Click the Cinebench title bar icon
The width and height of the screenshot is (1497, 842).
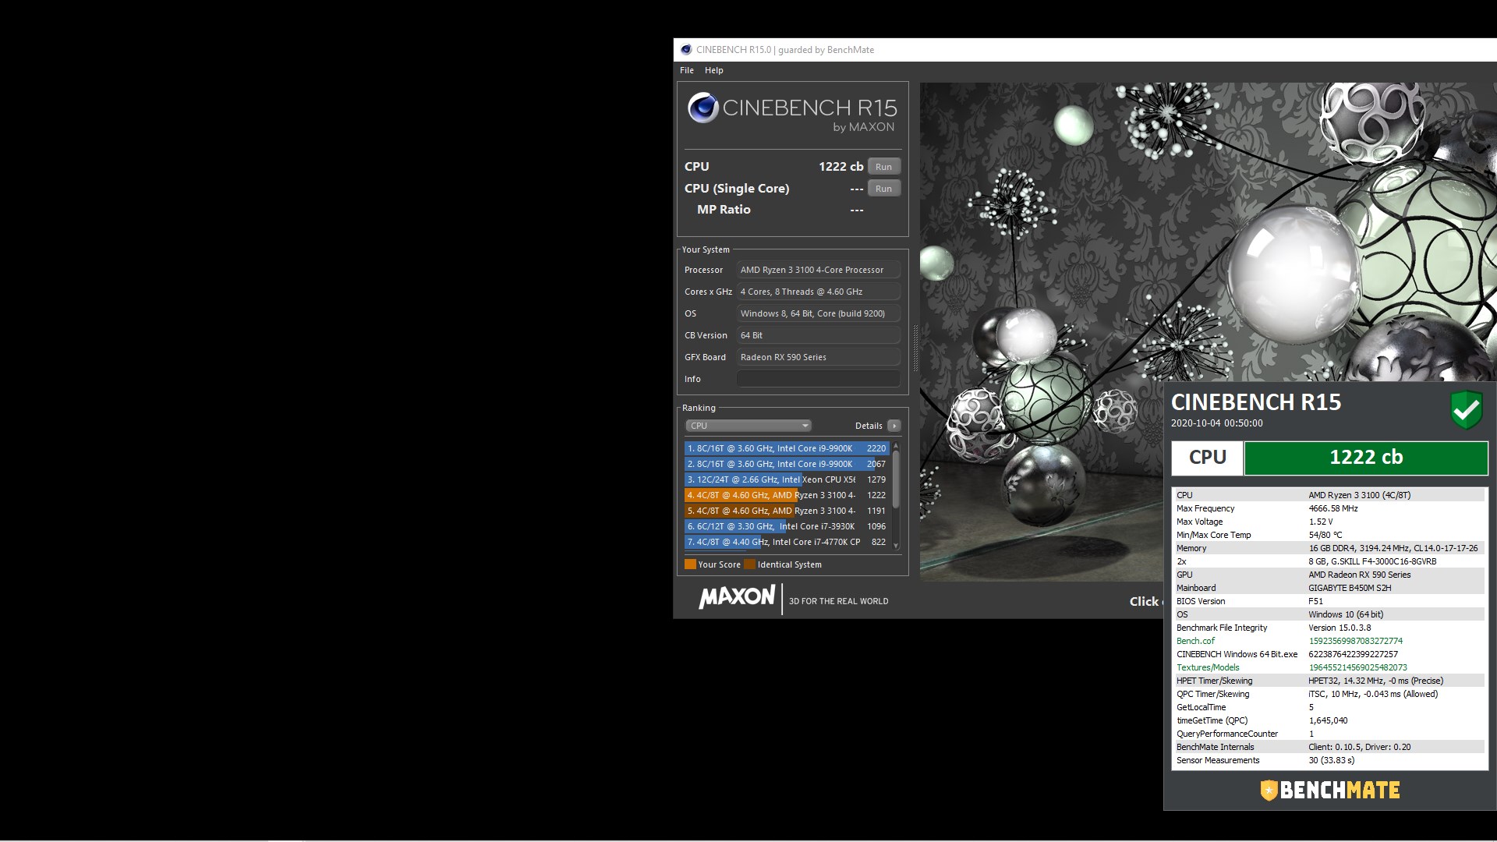click(x=686, y=50)
